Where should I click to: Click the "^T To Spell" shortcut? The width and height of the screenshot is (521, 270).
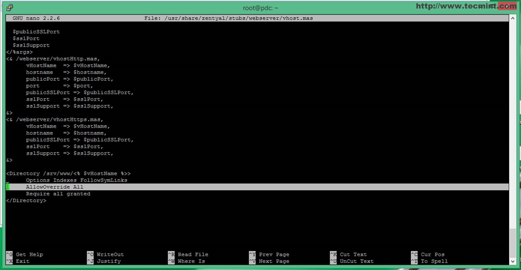pos(430,261)
